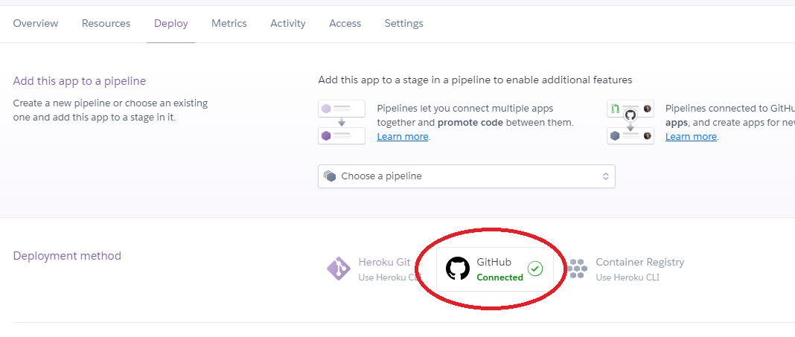The height and width of the screenshot is (337, 795).
Task: Click the Container Registry hexagons icon
Action: click(577, 269)
